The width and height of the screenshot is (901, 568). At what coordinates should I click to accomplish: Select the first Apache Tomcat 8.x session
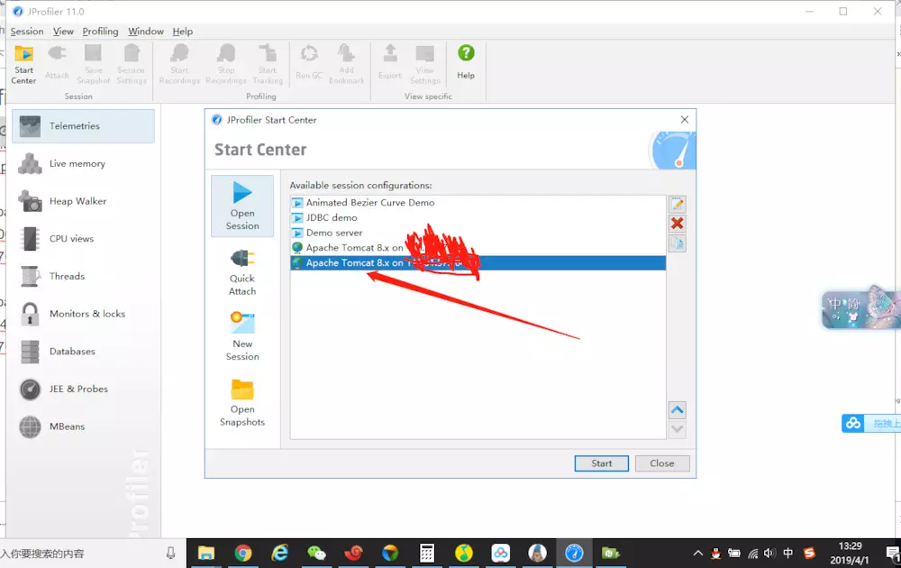(478, 248)
